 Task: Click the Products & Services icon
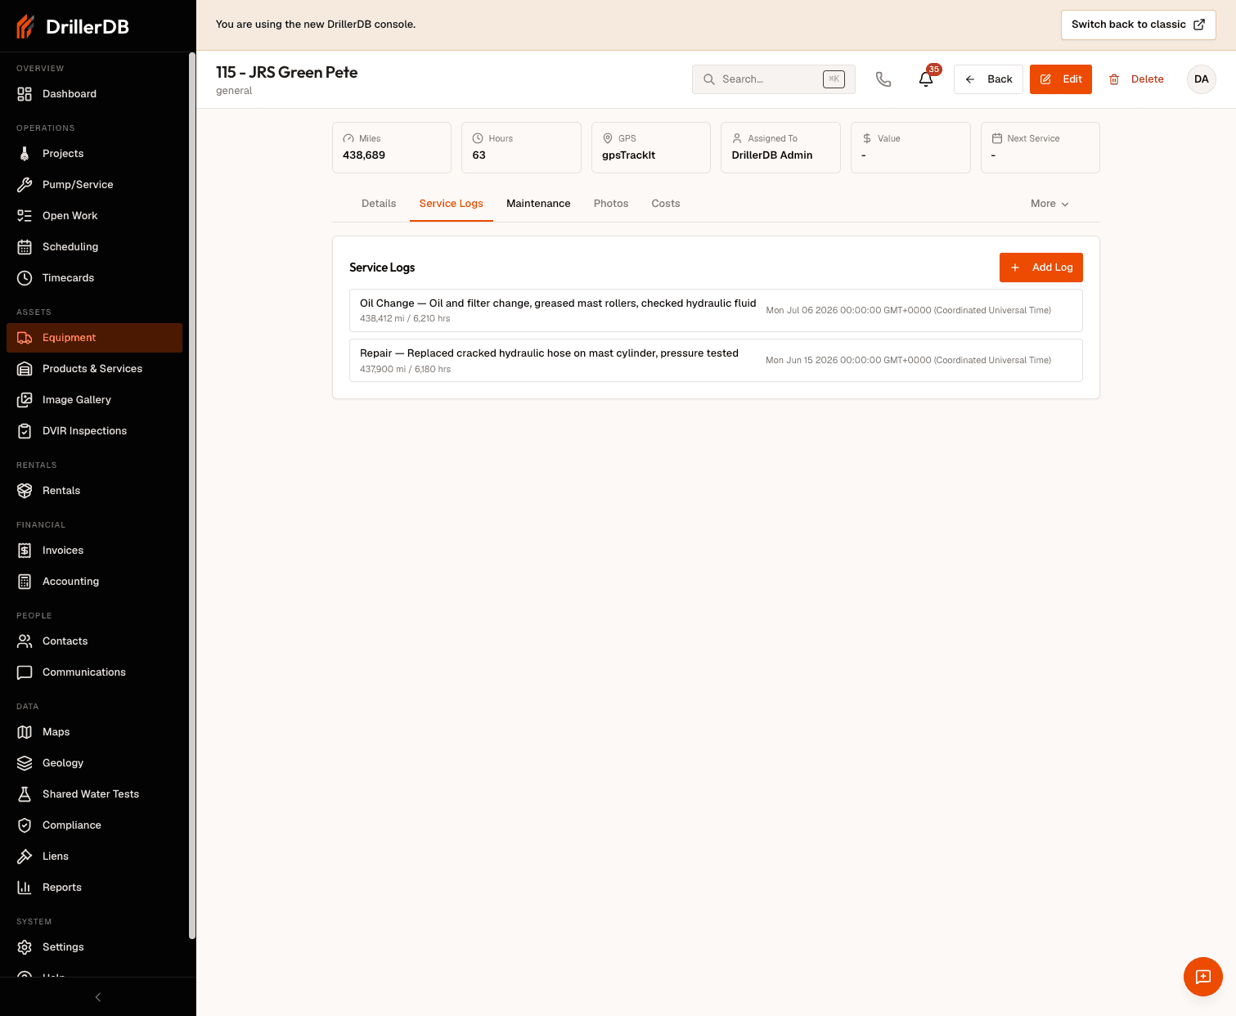point(25,369)
